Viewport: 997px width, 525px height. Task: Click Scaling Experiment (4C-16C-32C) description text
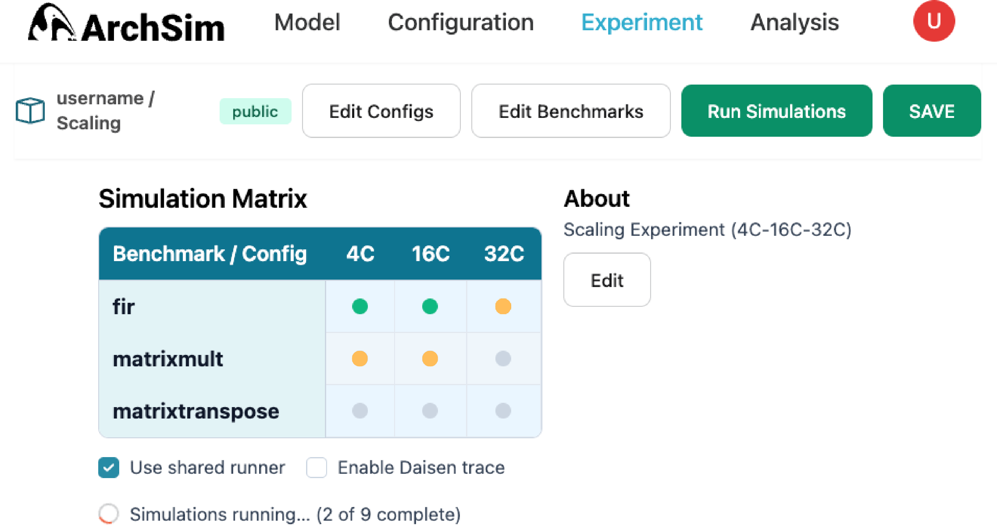click(x=708, y=230)
